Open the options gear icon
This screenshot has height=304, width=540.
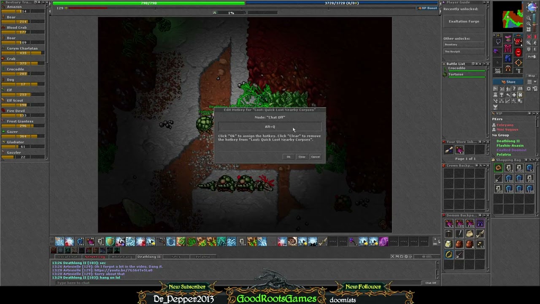(x=529, y=89)
